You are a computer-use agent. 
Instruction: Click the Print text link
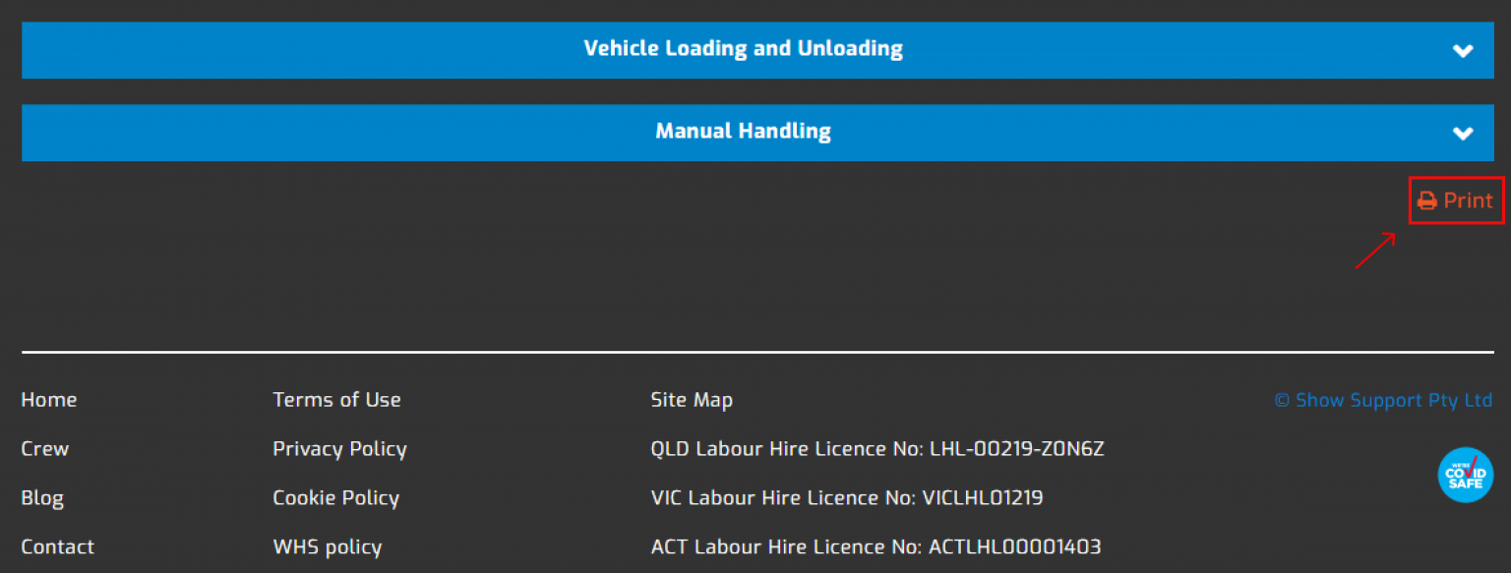point(1468,201)
